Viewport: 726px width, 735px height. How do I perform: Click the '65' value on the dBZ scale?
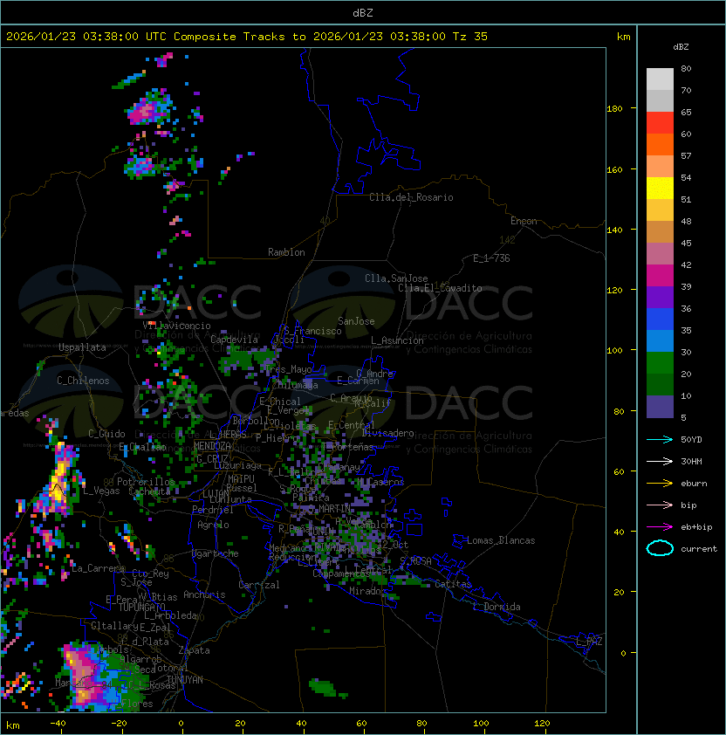pos(686,112)
